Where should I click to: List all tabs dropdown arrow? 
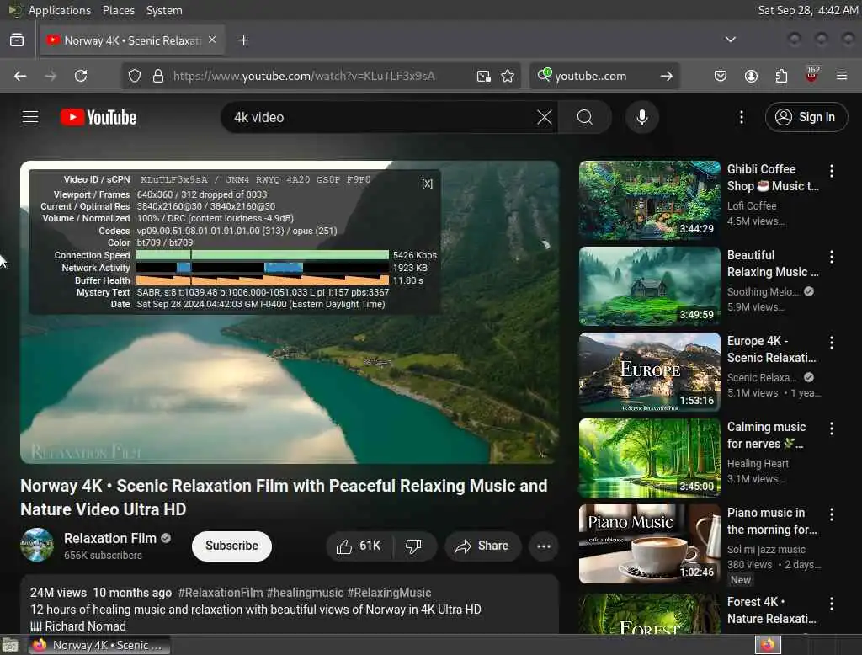pyautogui.click(x=730, y=40)
